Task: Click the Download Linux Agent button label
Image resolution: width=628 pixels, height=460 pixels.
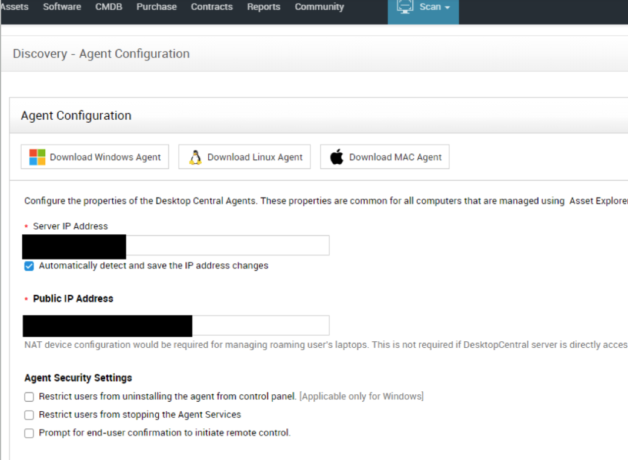Action: [255, 157]
